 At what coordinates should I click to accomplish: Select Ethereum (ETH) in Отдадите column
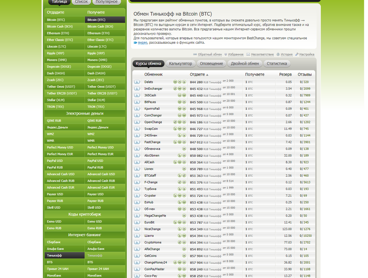(65, 33)
